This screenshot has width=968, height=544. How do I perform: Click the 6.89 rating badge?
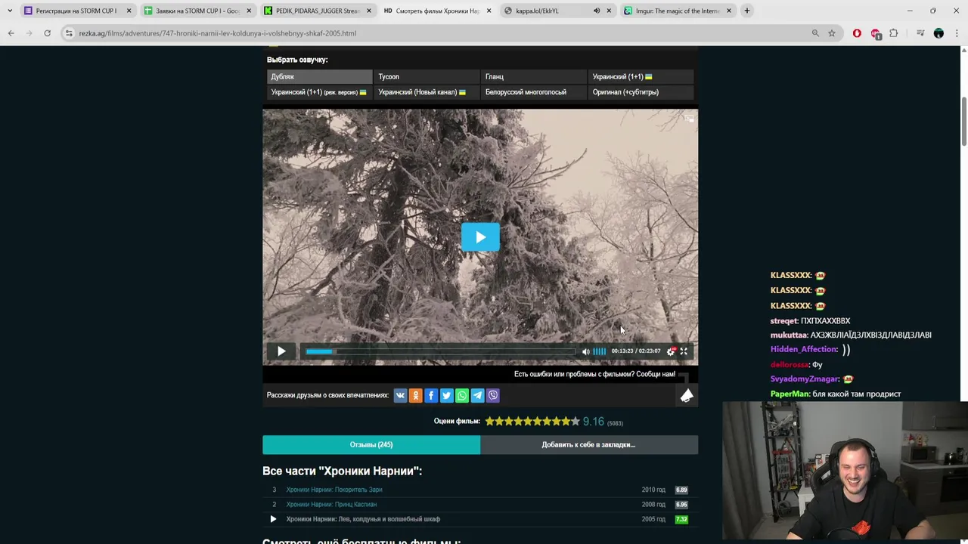tap(681, 490)
